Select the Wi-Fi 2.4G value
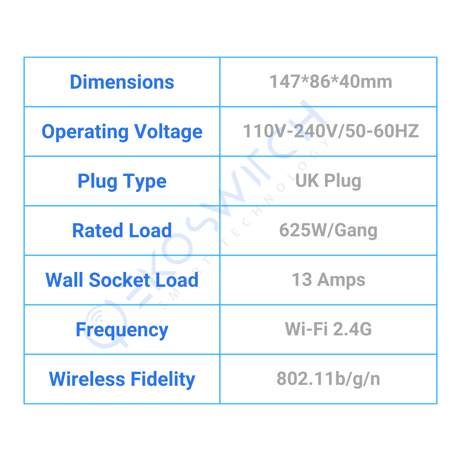The width and height of the screenshot is (461, 461). [328, 329]
